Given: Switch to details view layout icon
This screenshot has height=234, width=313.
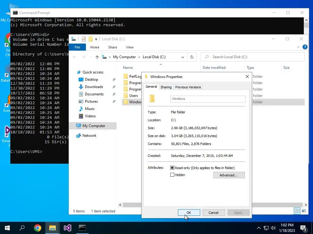Looking at the screenshot, I should tap(297, 211).
